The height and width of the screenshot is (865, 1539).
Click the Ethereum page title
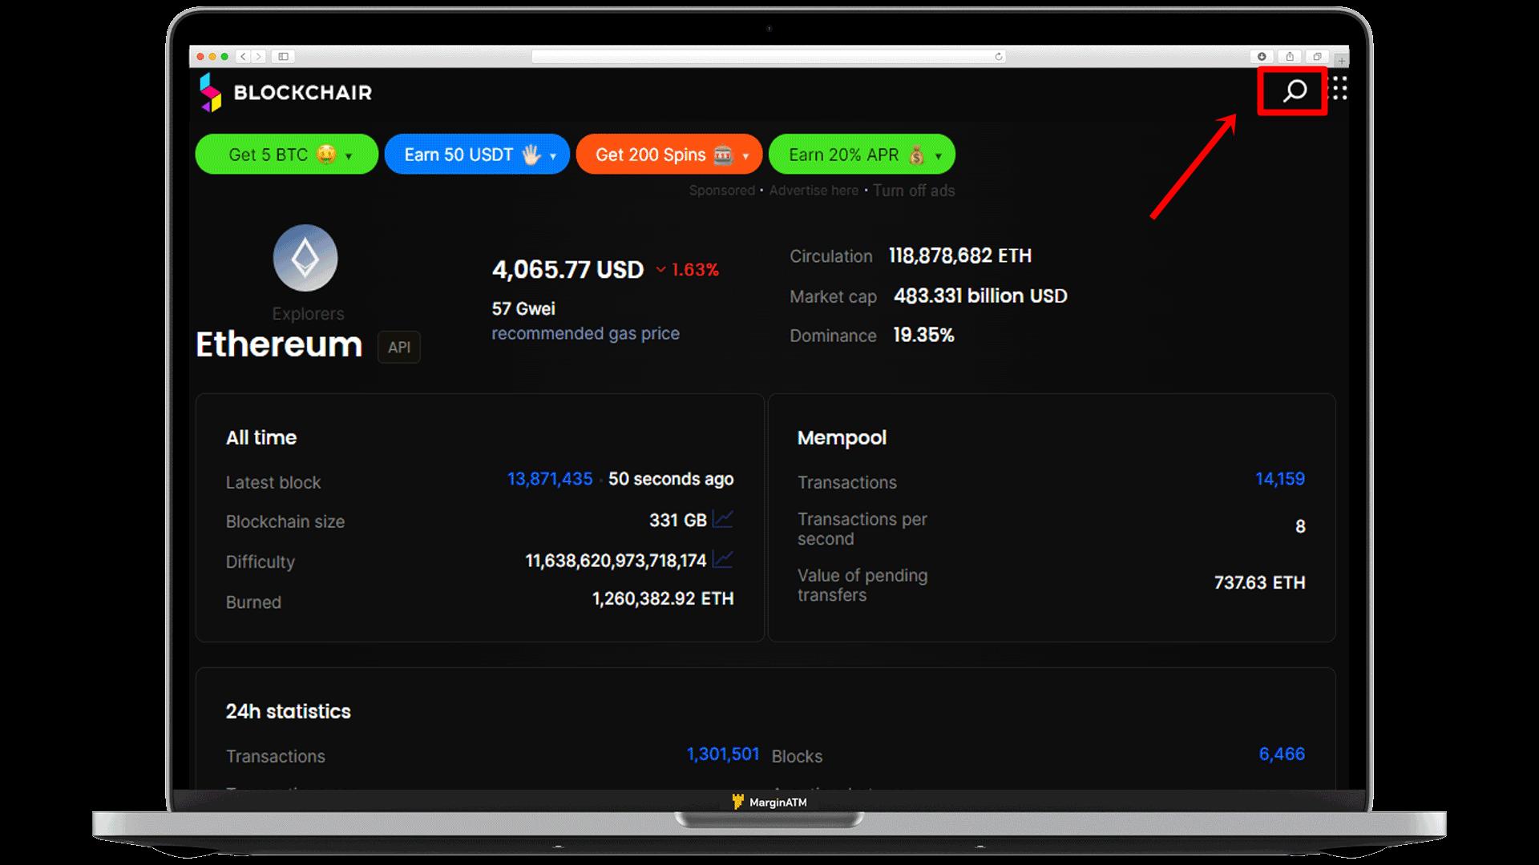[x=279, y=344]
